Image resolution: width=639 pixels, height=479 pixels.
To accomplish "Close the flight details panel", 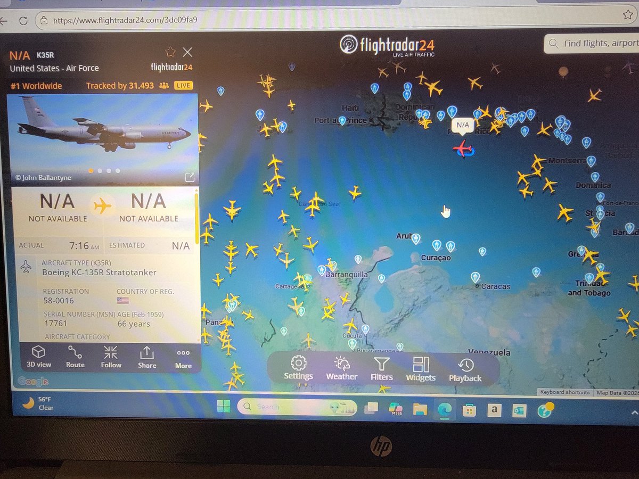I will (x=187, y=52).
